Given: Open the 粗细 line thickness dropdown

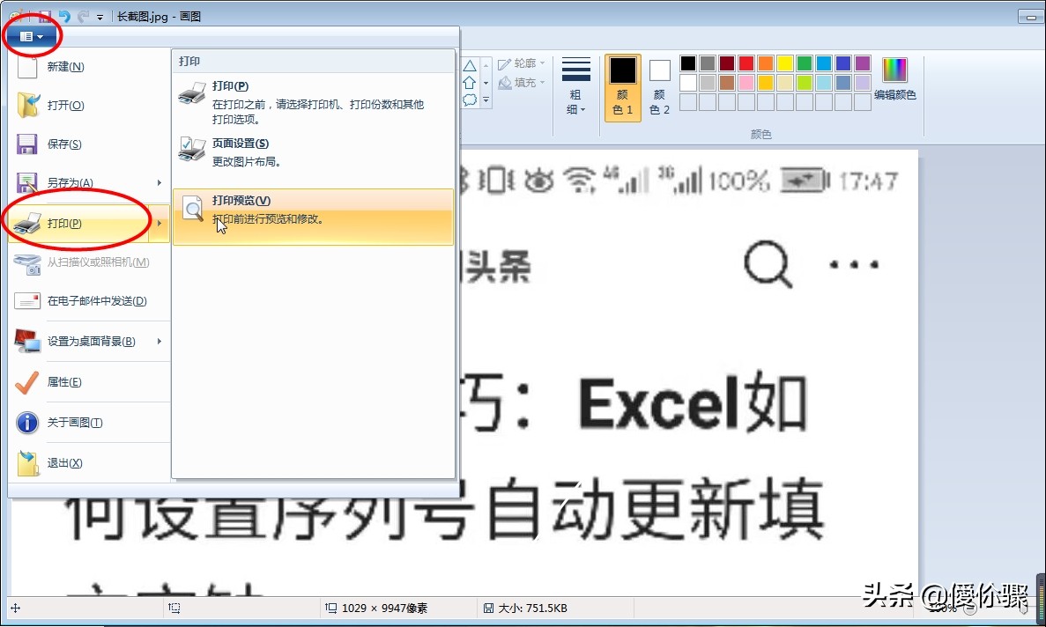Looking at the screenshot, I should pyautogui.click(x=575, y=85).
